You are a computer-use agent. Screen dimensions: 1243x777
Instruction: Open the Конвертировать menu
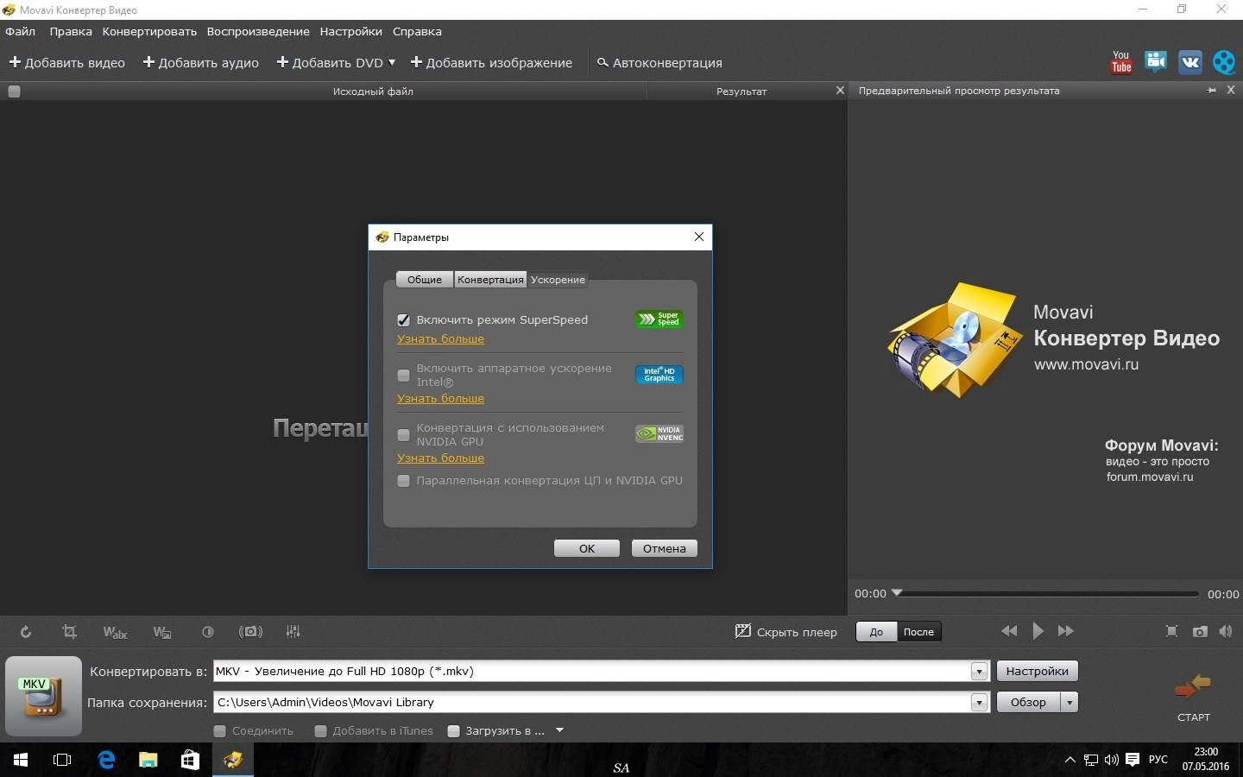point(149,31)
